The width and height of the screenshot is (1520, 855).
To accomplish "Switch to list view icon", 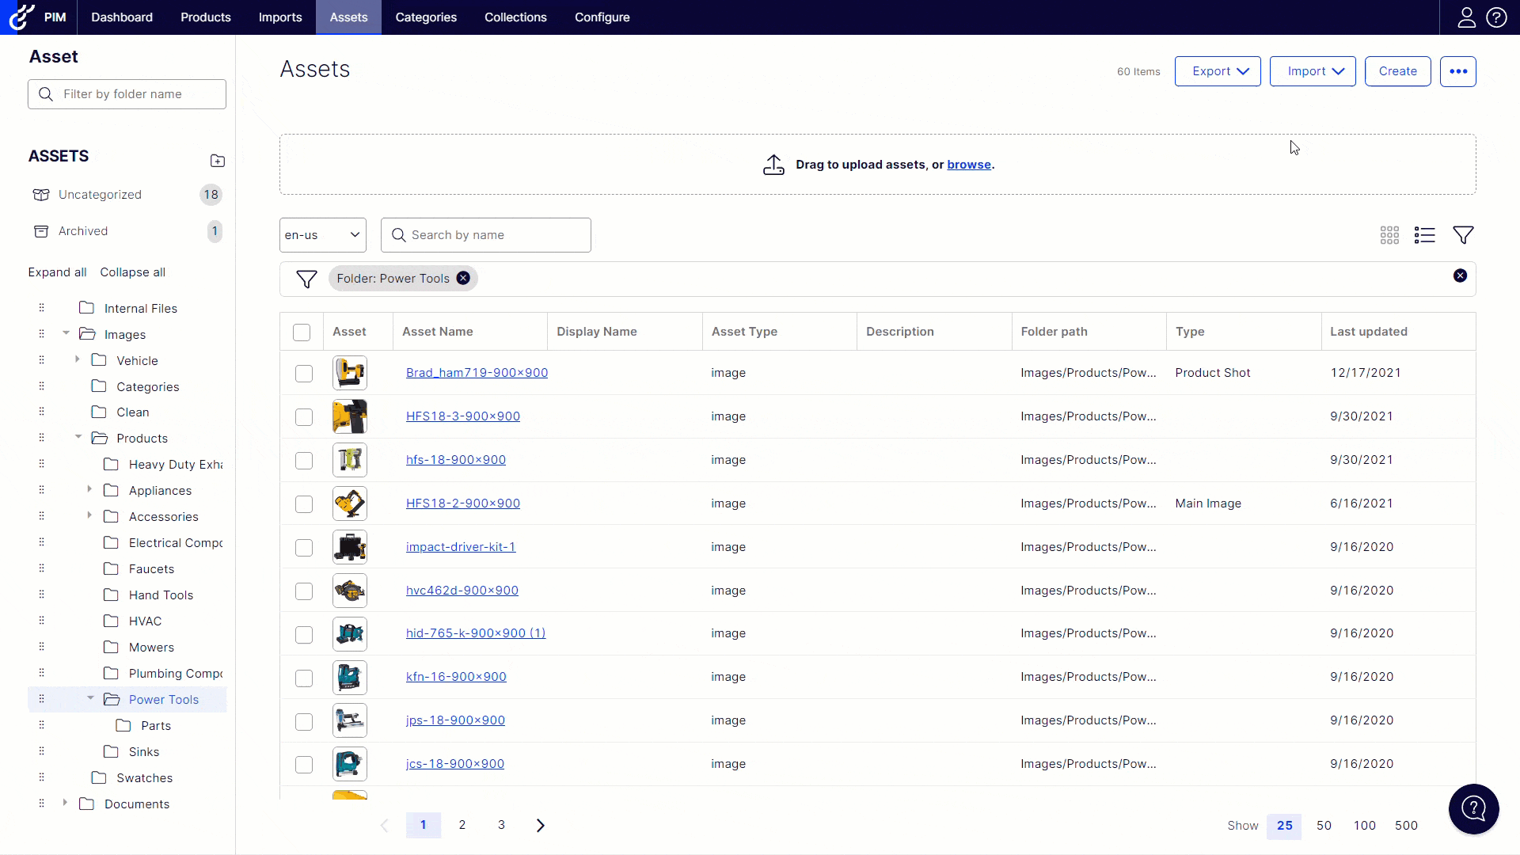I will (1424, 235).
